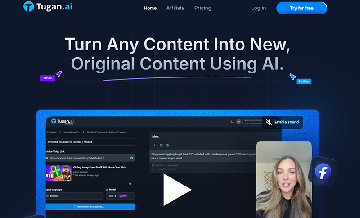This screenshot has width=360, height=218.
Task: Click the shield icon under Idea
Action: 161,145
